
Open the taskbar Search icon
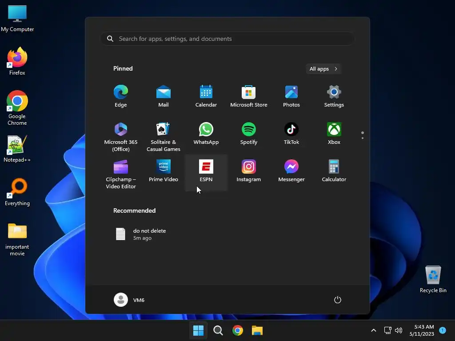tap(218, 330)
